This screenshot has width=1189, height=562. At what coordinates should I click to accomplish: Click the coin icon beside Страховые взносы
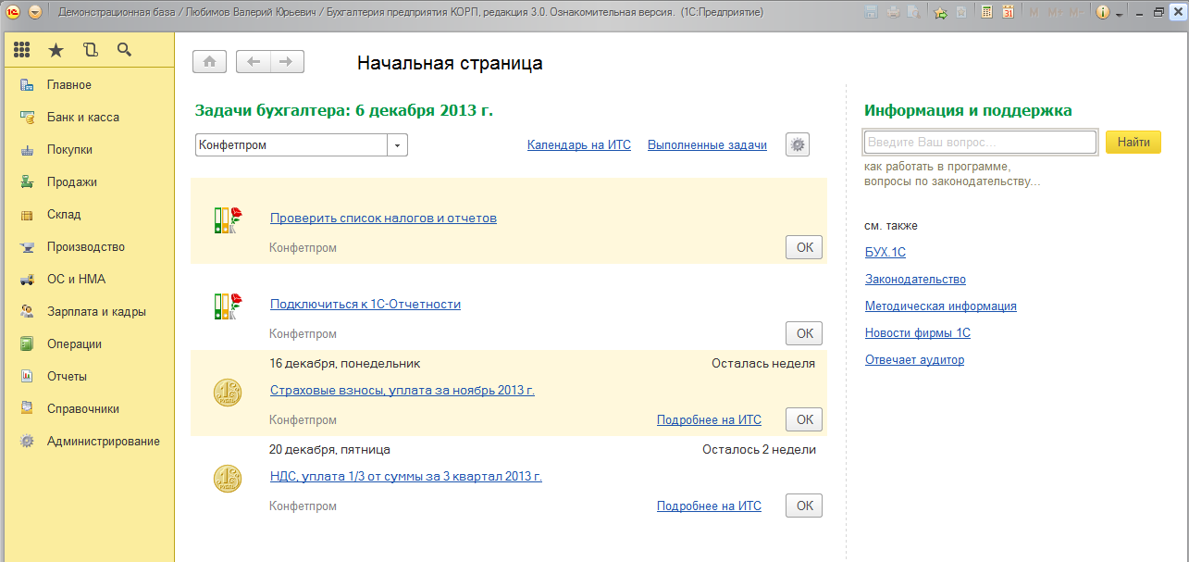tap(228, 393)
